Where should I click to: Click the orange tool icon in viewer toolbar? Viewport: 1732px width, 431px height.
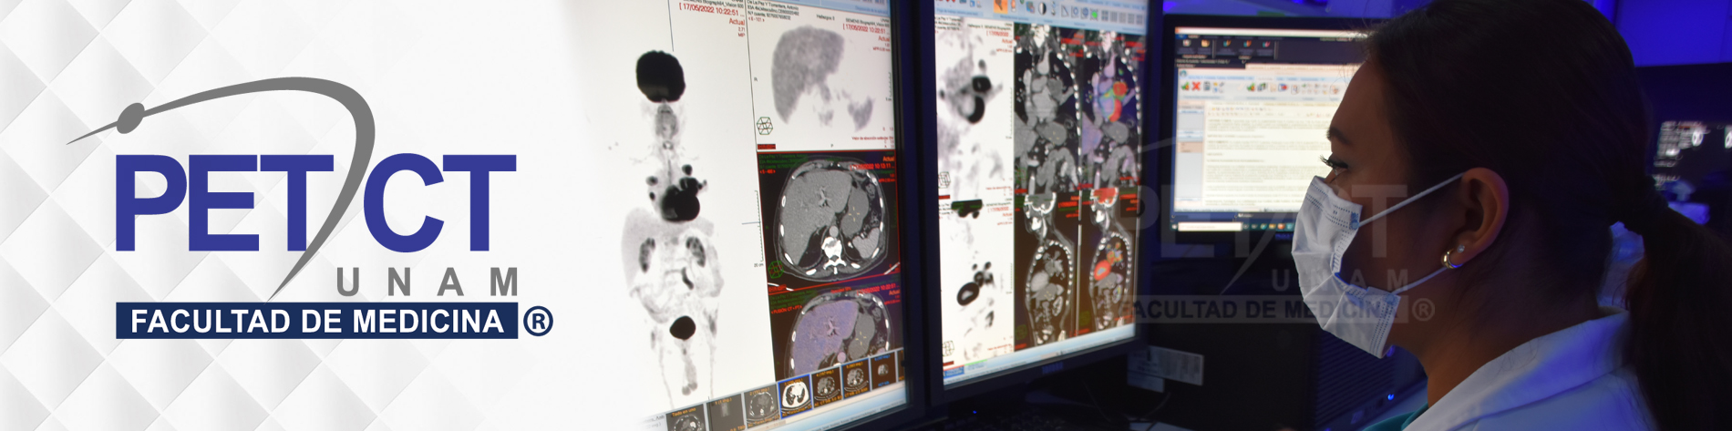[x=1000, y=6]
